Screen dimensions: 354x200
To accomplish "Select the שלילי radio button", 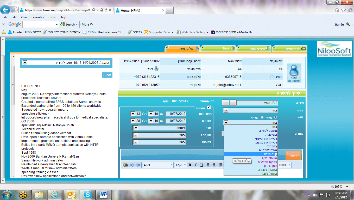I will point(262,117).
